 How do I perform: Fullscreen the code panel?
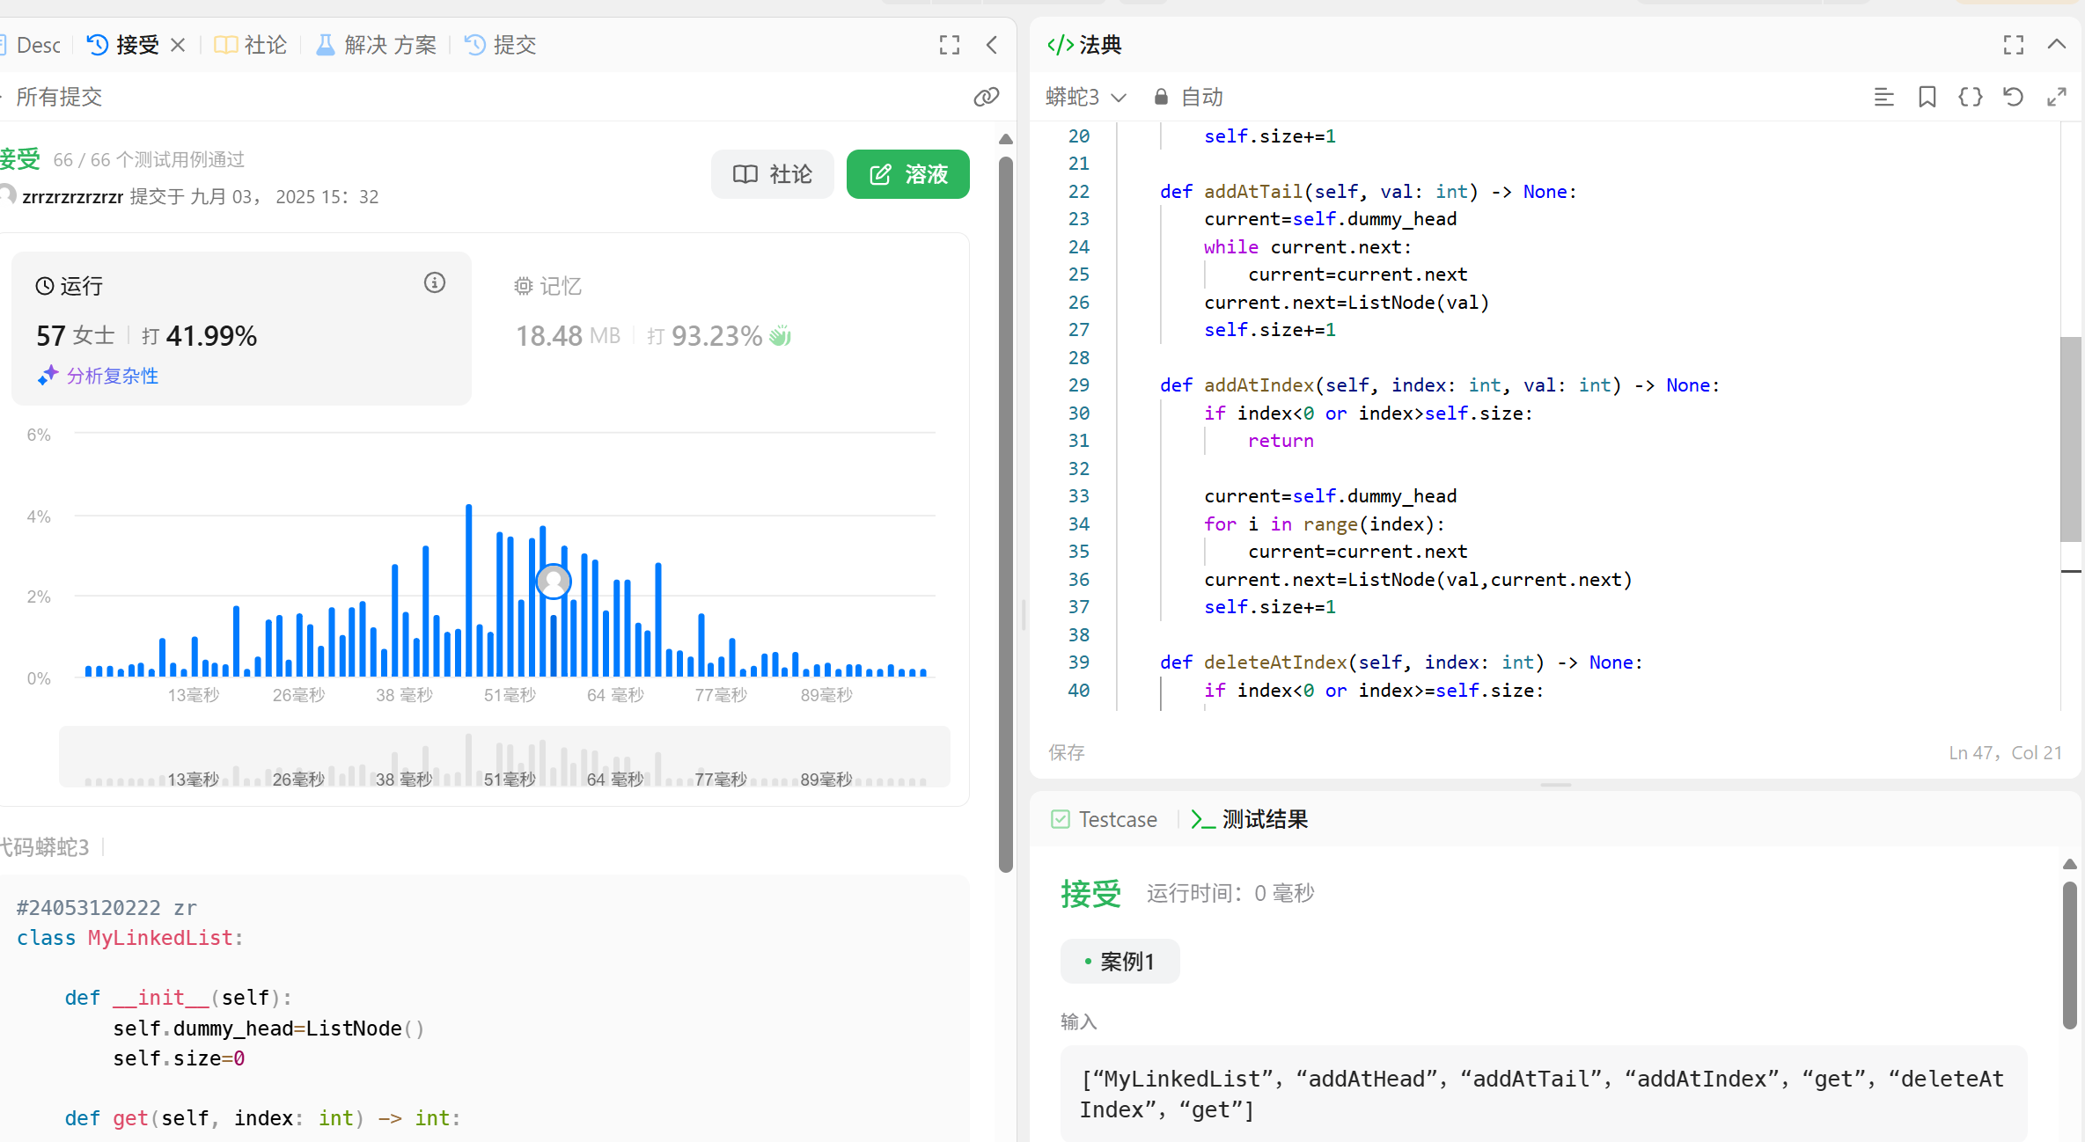click(x=2013, y=45)
